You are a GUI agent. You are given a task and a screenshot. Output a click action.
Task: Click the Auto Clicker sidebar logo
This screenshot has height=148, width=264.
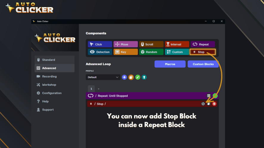pos(55,38)
